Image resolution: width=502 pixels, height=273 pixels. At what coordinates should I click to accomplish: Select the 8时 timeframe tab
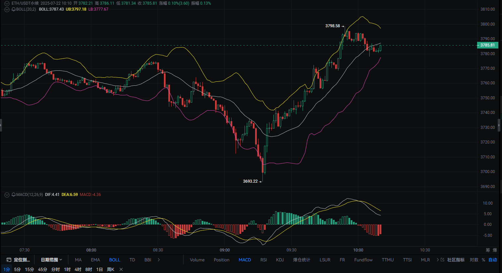(89, 269)
